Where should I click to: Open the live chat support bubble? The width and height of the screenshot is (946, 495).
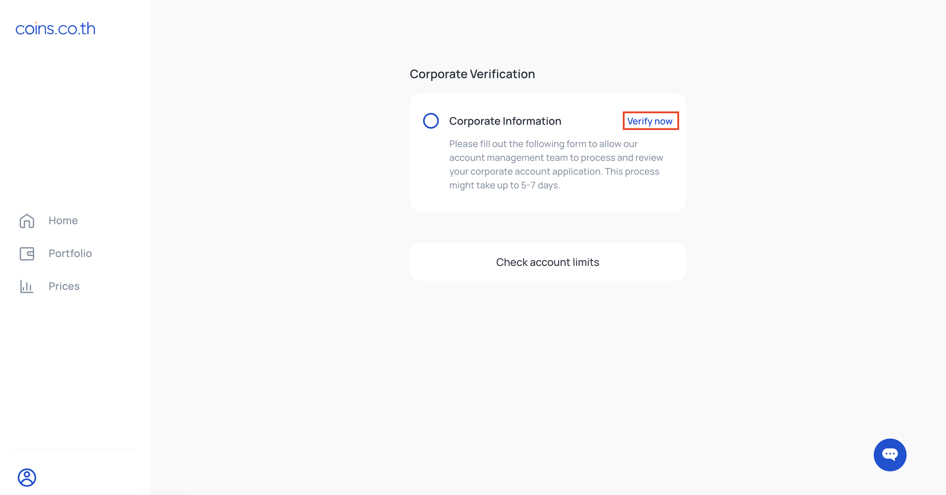[x=890, y=455]
